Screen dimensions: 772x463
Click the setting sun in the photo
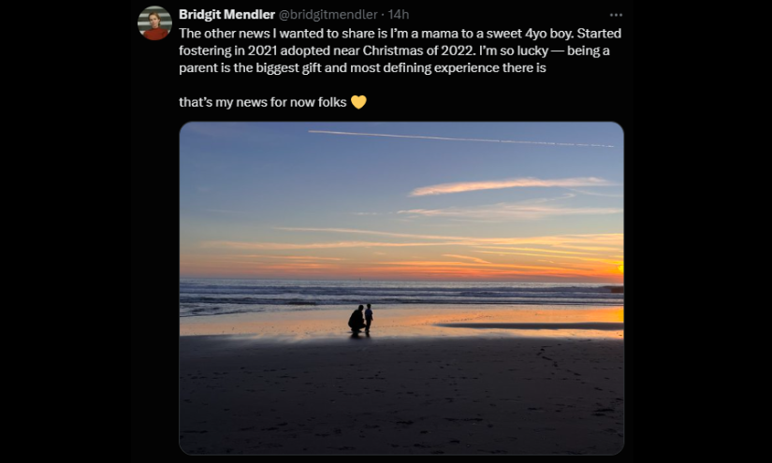[x=619, y=269]
